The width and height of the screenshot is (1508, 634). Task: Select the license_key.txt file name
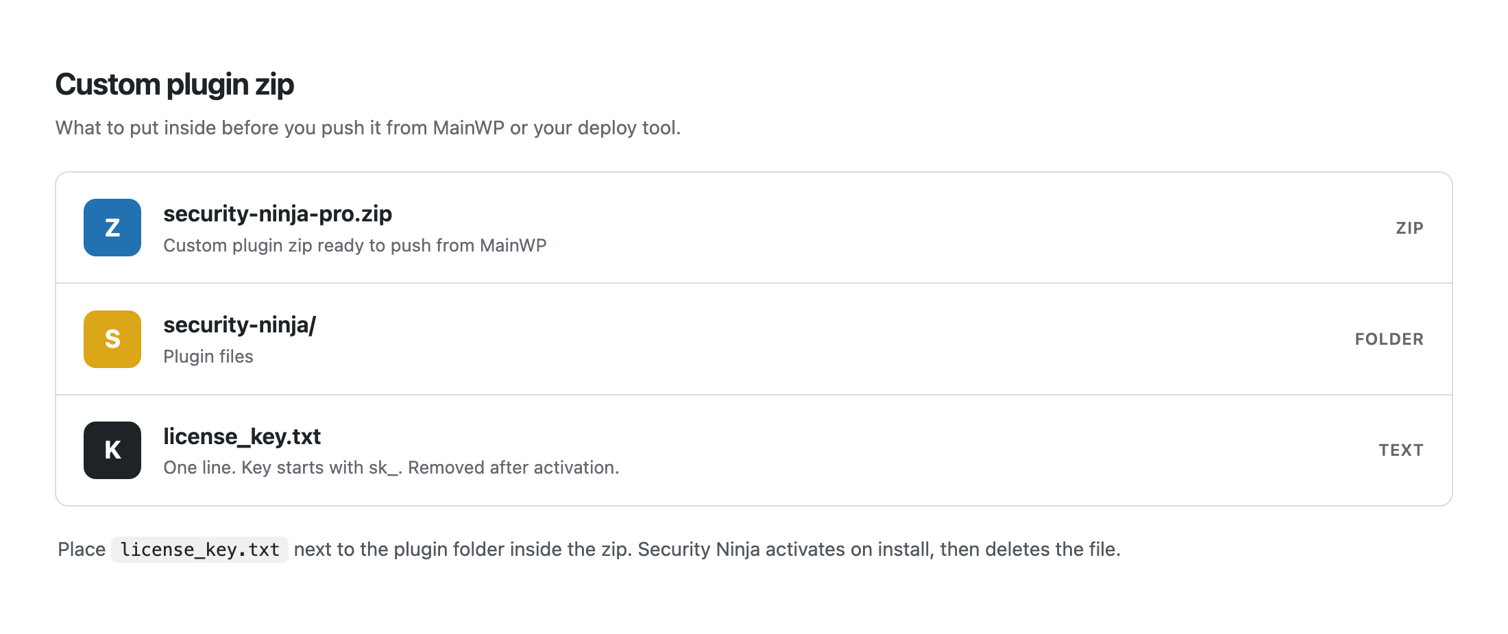(242, 437)
